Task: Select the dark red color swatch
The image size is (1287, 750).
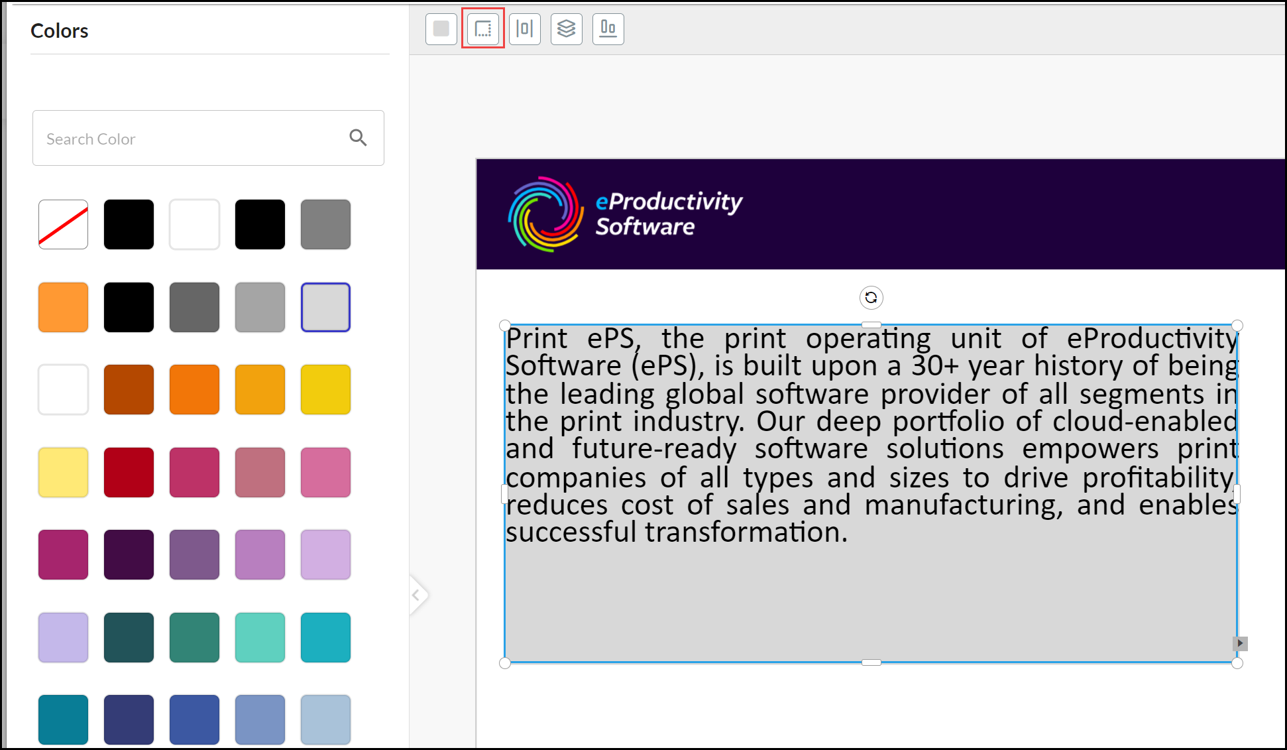Action: 129,472
